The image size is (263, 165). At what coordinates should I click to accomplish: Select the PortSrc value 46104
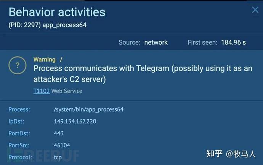click(62, 145)
